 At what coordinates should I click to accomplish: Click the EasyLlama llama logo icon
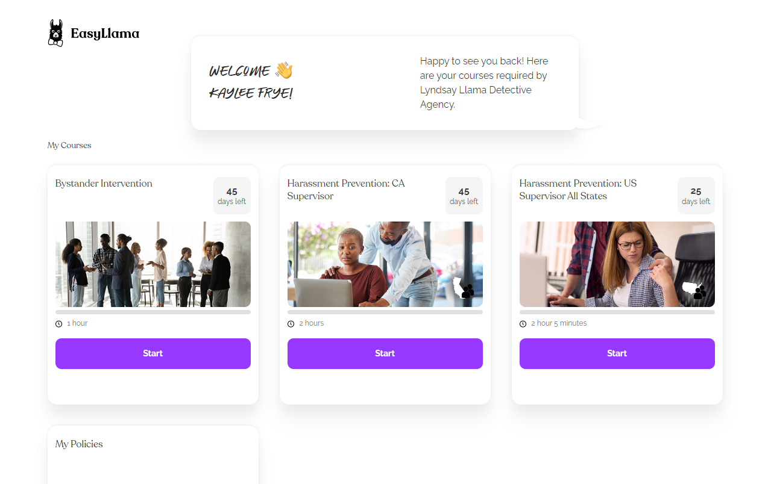click(55, 33)
